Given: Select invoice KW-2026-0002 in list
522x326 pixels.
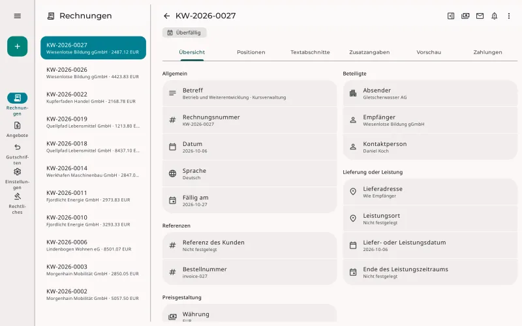Looking at the screenshot, I should 93,294.
